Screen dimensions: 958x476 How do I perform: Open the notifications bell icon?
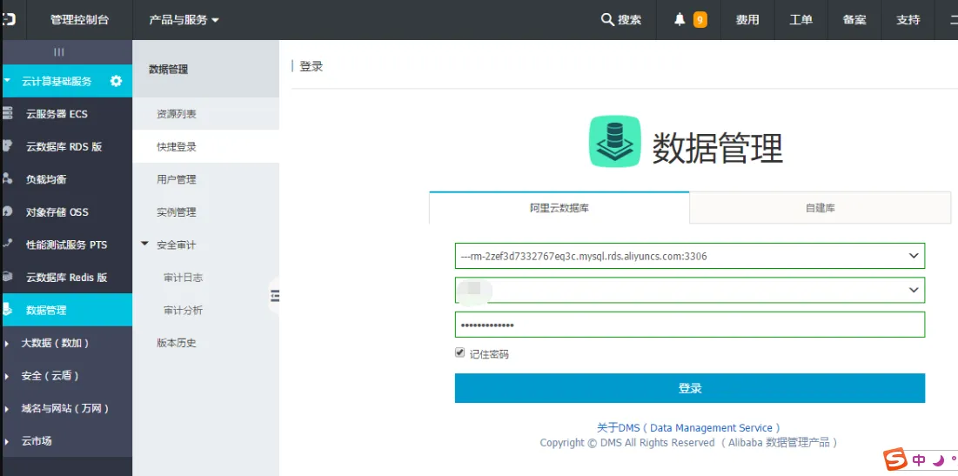coord(680,19)
